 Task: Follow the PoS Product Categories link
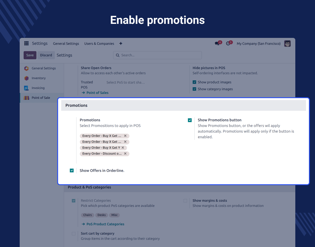point(105,224)
